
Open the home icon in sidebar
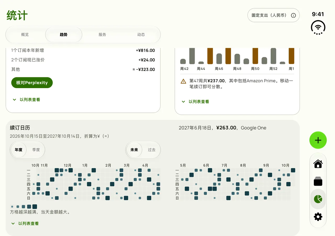318,164
